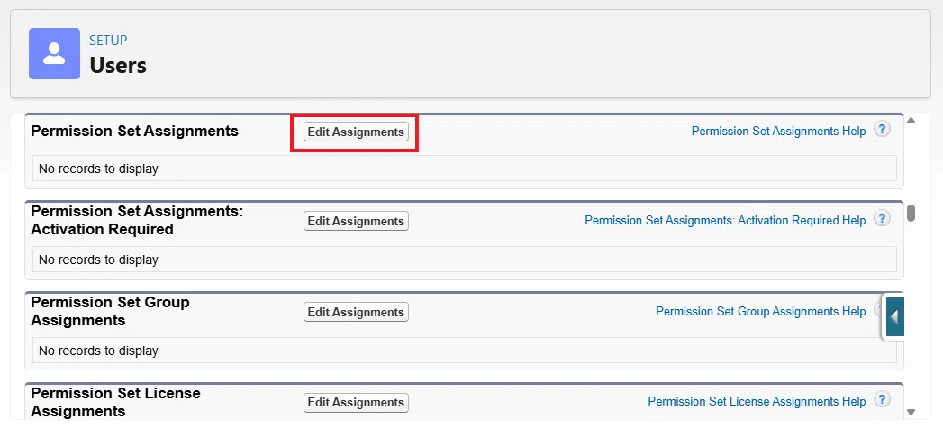Click the Users setup avatar icon
This screenshot has height=429, width=943.
click(x=54, y=53)
